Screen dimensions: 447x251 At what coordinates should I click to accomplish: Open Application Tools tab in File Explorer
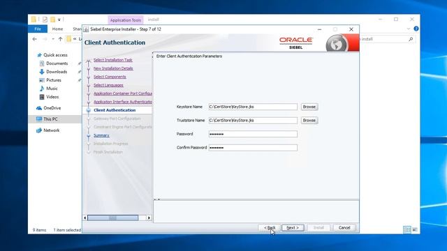pos(126,20)
